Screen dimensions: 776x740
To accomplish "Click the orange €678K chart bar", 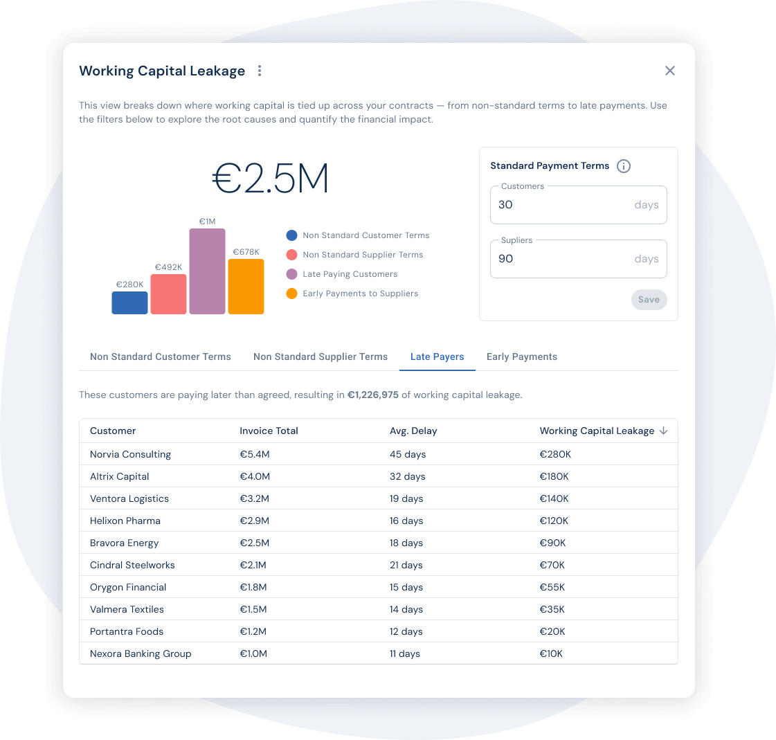I will pyautogui.click(x=246, y=287).
